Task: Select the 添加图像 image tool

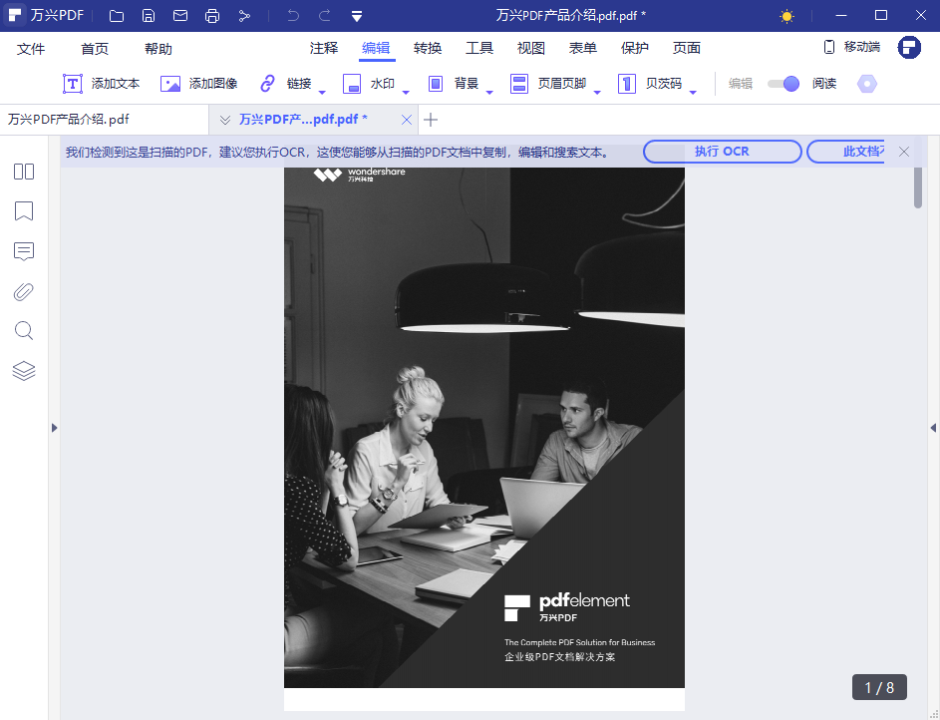Action: pyautogui.click(x=206, y=83)
